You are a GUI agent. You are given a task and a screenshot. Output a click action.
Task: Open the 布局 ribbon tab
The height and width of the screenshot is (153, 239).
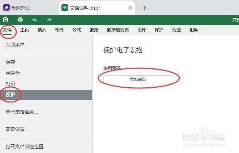[x=59, y=30]
